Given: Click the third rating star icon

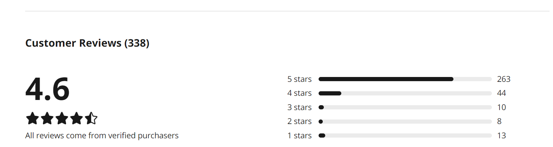Looking at the screenshot, I should point(62,118).
